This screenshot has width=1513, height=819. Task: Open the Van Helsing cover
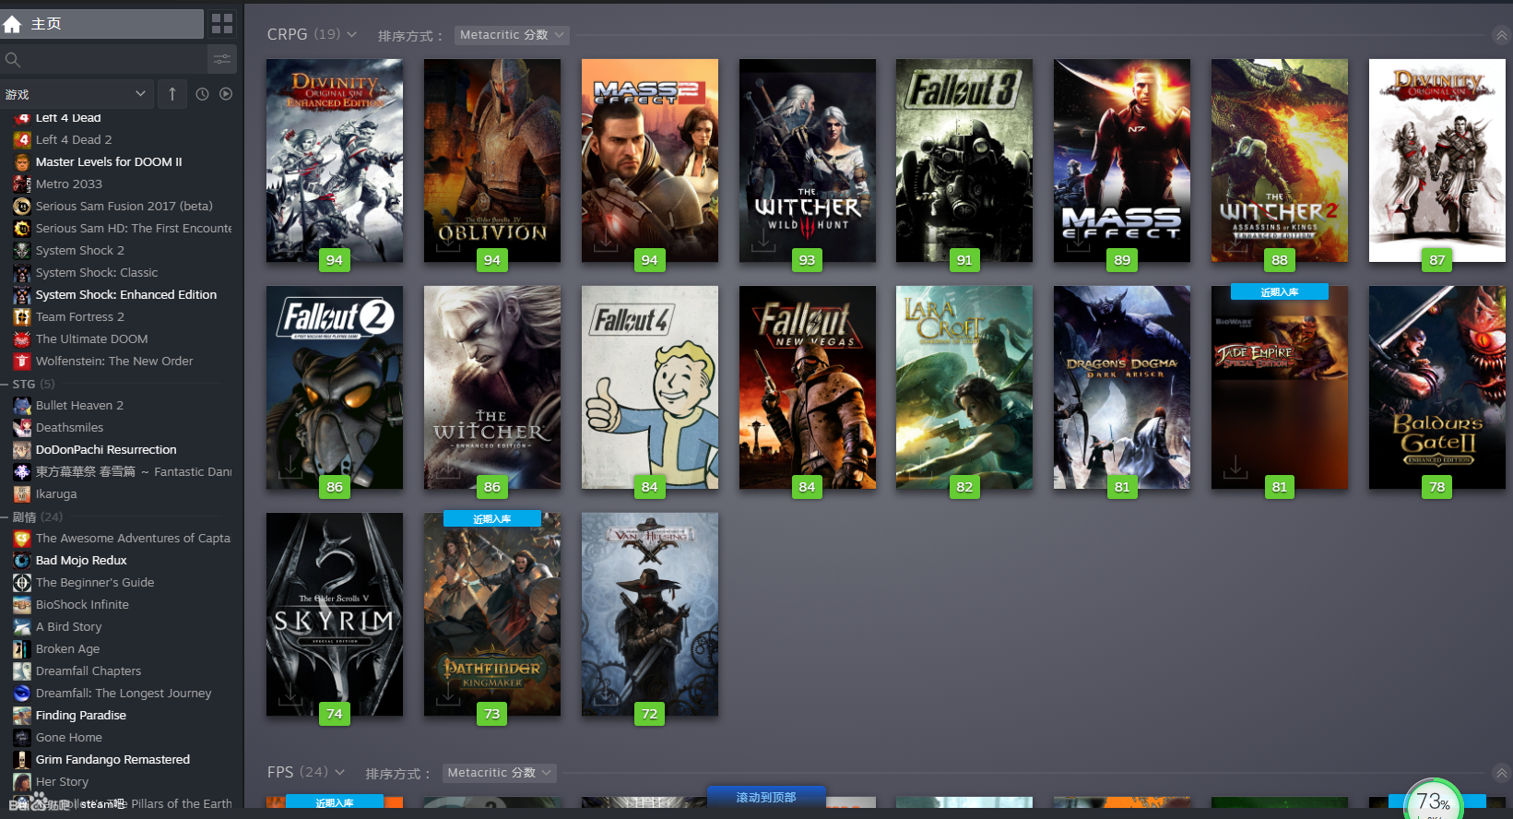point(650,614)
